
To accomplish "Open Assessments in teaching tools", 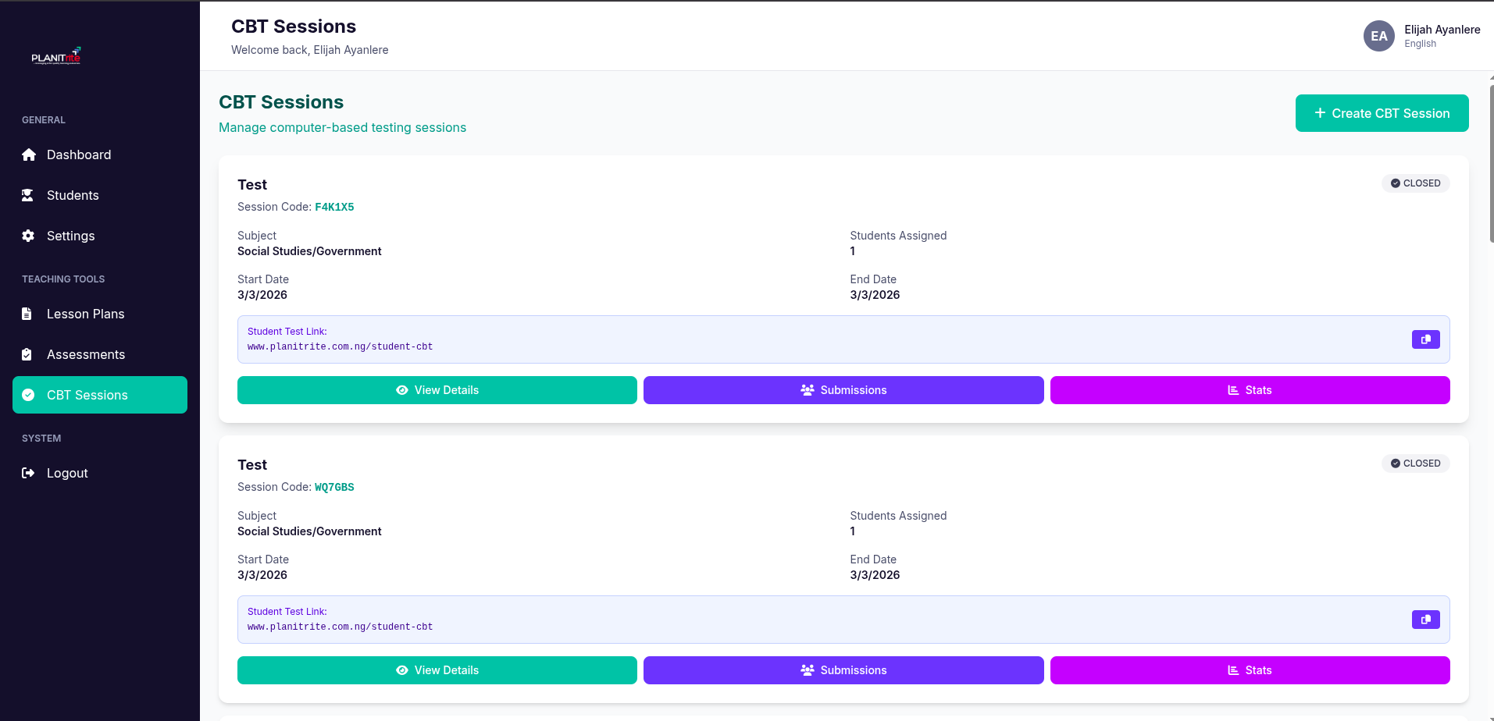I will pos(85,354).
